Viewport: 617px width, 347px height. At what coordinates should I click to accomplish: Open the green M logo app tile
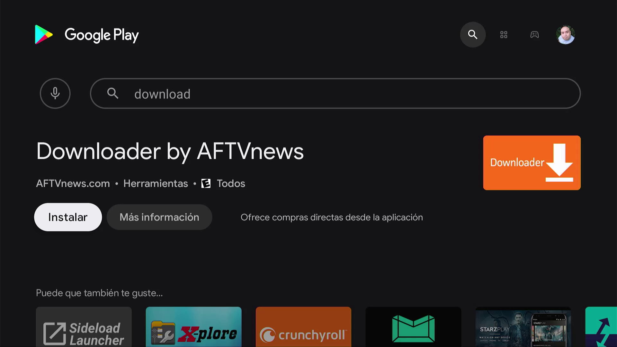[x=413, y=327]
